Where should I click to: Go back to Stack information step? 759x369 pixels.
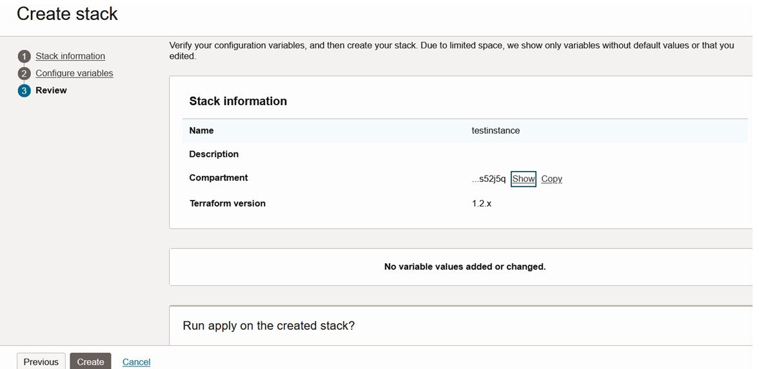click(70, 56)
